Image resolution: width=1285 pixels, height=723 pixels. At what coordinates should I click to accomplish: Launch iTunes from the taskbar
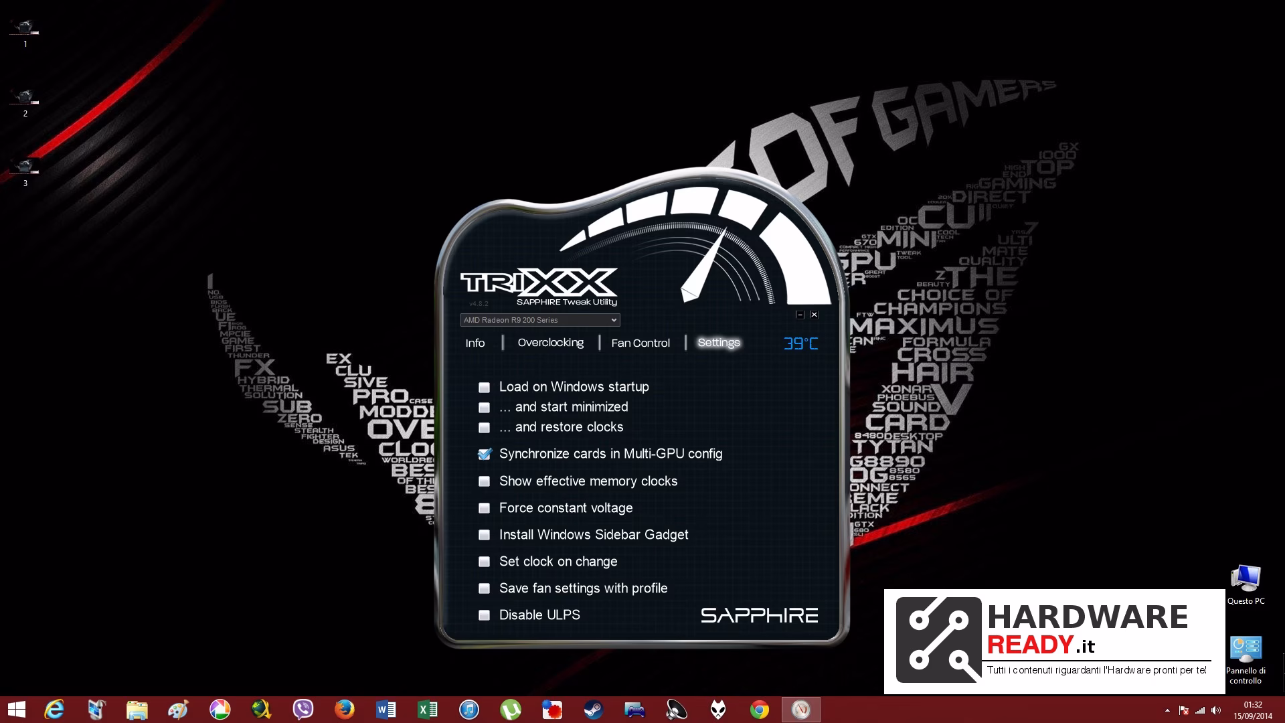(469, 710)
